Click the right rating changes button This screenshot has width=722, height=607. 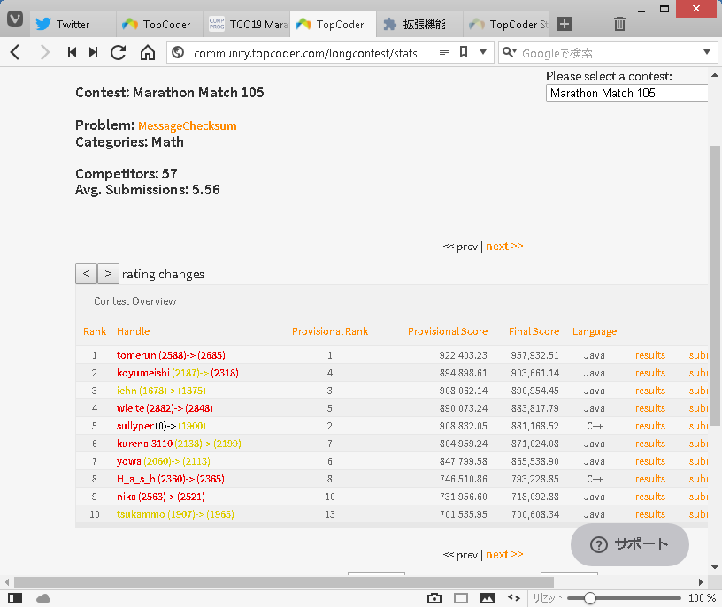click(x=108, y=273)
